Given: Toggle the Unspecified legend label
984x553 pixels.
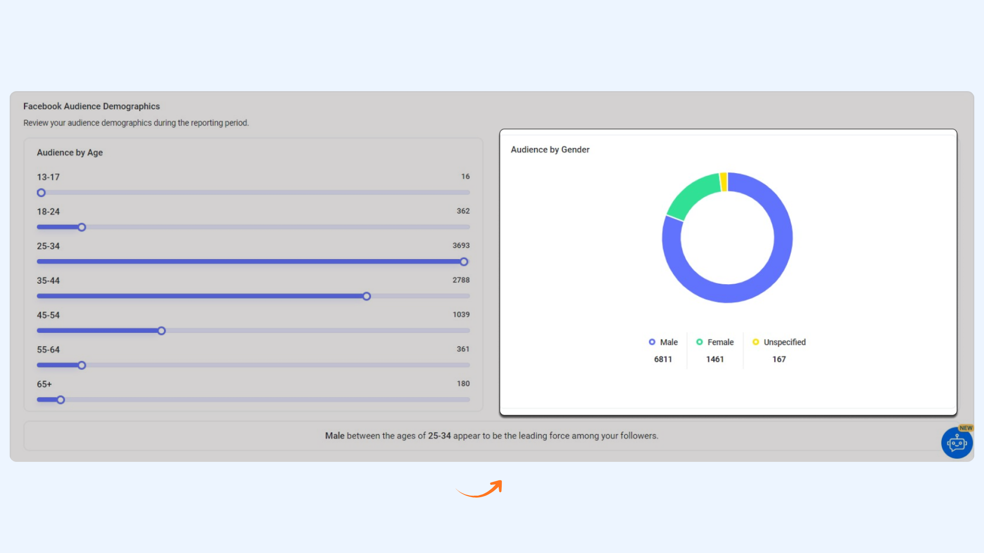Looking at the screenshot, I should click(x=784, y=342).
